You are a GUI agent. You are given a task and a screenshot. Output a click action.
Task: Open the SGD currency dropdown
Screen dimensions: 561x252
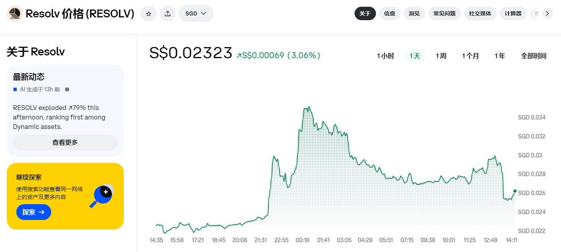196,13
